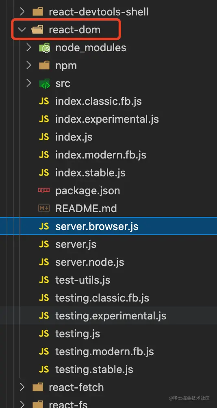Click the react-fetch folder icon
This screenshot has width=217, height=408.
(x=38, y=387)
